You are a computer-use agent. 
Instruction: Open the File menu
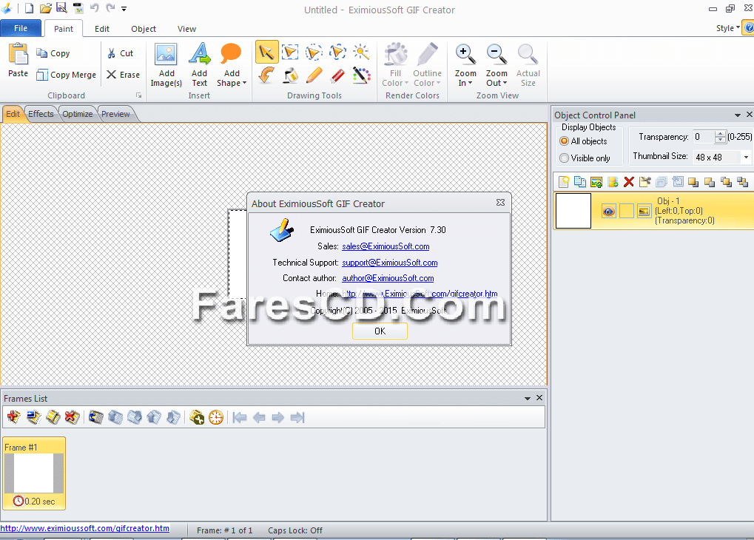(21, 28)
